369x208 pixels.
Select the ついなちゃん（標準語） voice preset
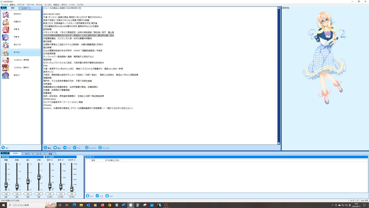(21, 60)
